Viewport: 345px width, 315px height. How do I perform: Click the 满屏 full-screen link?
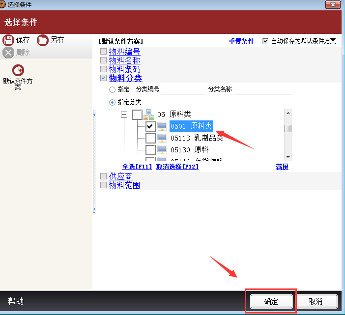(x=282, y=167)
